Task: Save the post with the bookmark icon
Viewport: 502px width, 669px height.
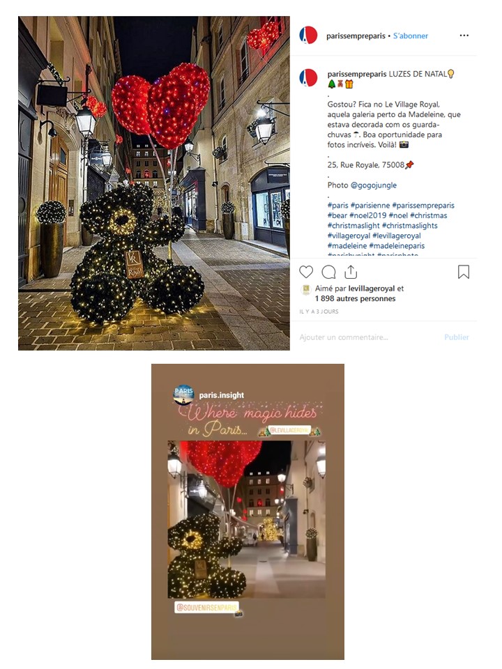Action: point(464,272)
